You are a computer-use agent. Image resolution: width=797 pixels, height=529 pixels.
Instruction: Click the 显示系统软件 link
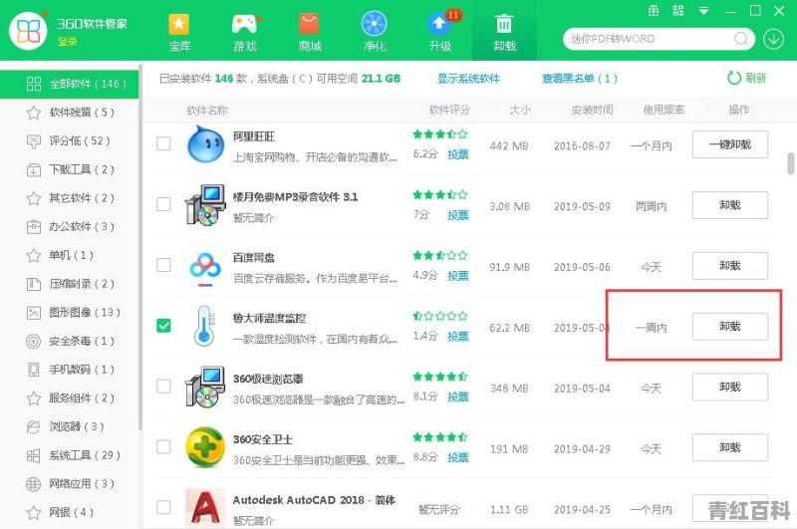point(468,79)
